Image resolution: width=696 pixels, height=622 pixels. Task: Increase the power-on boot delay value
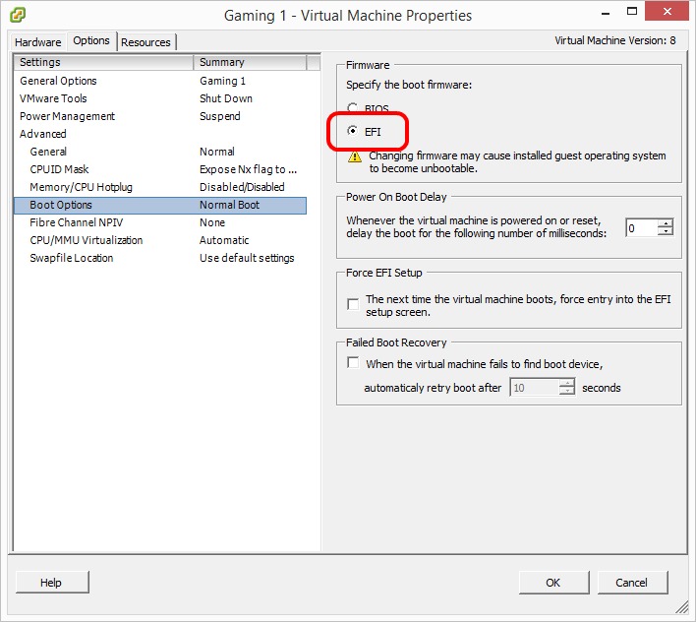[x=666, y=223]
